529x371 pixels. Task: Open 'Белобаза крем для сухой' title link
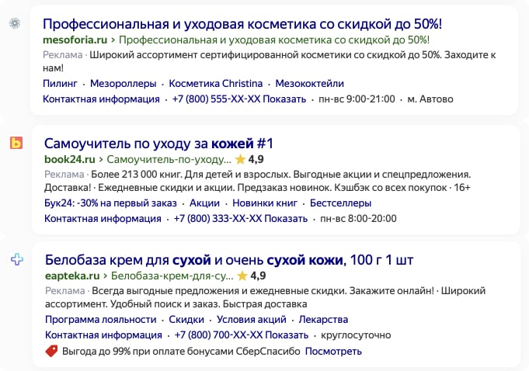tap(229, 260)
